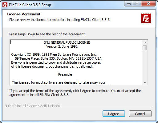
Task: Click the scrollbar down arrow in the license box
Action: pyautogui.click(x=145, y=82)
